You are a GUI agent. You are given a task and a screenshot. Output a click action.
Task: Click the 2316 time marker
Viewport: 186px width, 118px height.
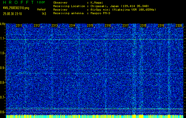(108, 26)
